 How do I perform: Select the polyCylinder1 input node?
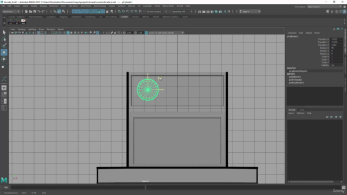(297, 83)
